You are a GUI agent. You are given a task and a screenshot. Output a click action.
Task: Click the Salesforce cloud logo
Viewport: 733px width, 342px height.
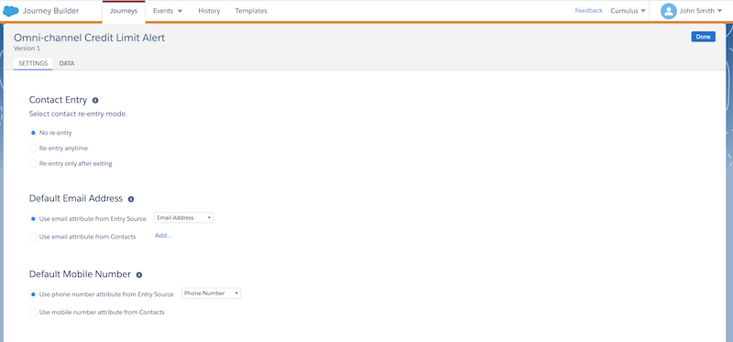[x=11, y=11]
